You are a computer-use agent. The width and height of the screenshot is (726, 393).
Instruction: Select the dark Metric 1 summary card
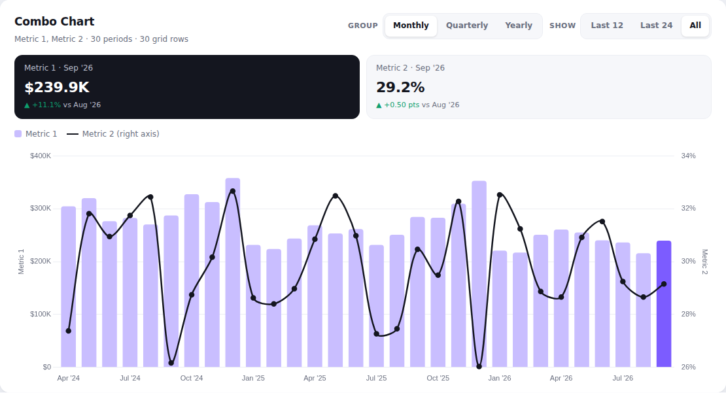pyautogui.click(x=187, y=87)
